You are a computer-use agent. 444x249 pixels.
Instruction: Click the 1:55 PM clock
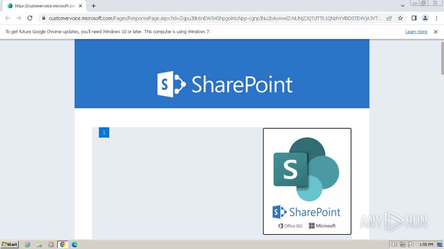pos(426,245)
